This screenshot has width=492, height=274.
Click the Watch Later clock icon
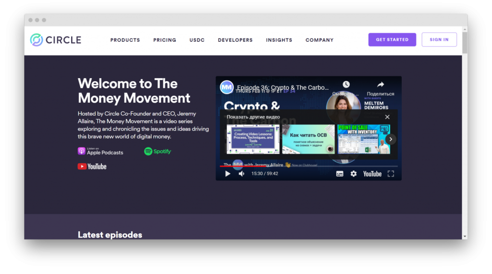point(346,84)
